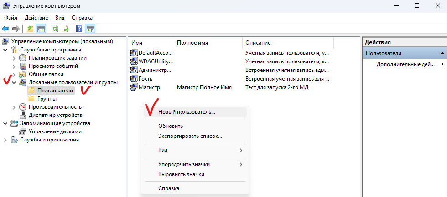Click the Export list toolbar icon
The height and width of the screenshot is (197, 447).
[x=65, y=29]
